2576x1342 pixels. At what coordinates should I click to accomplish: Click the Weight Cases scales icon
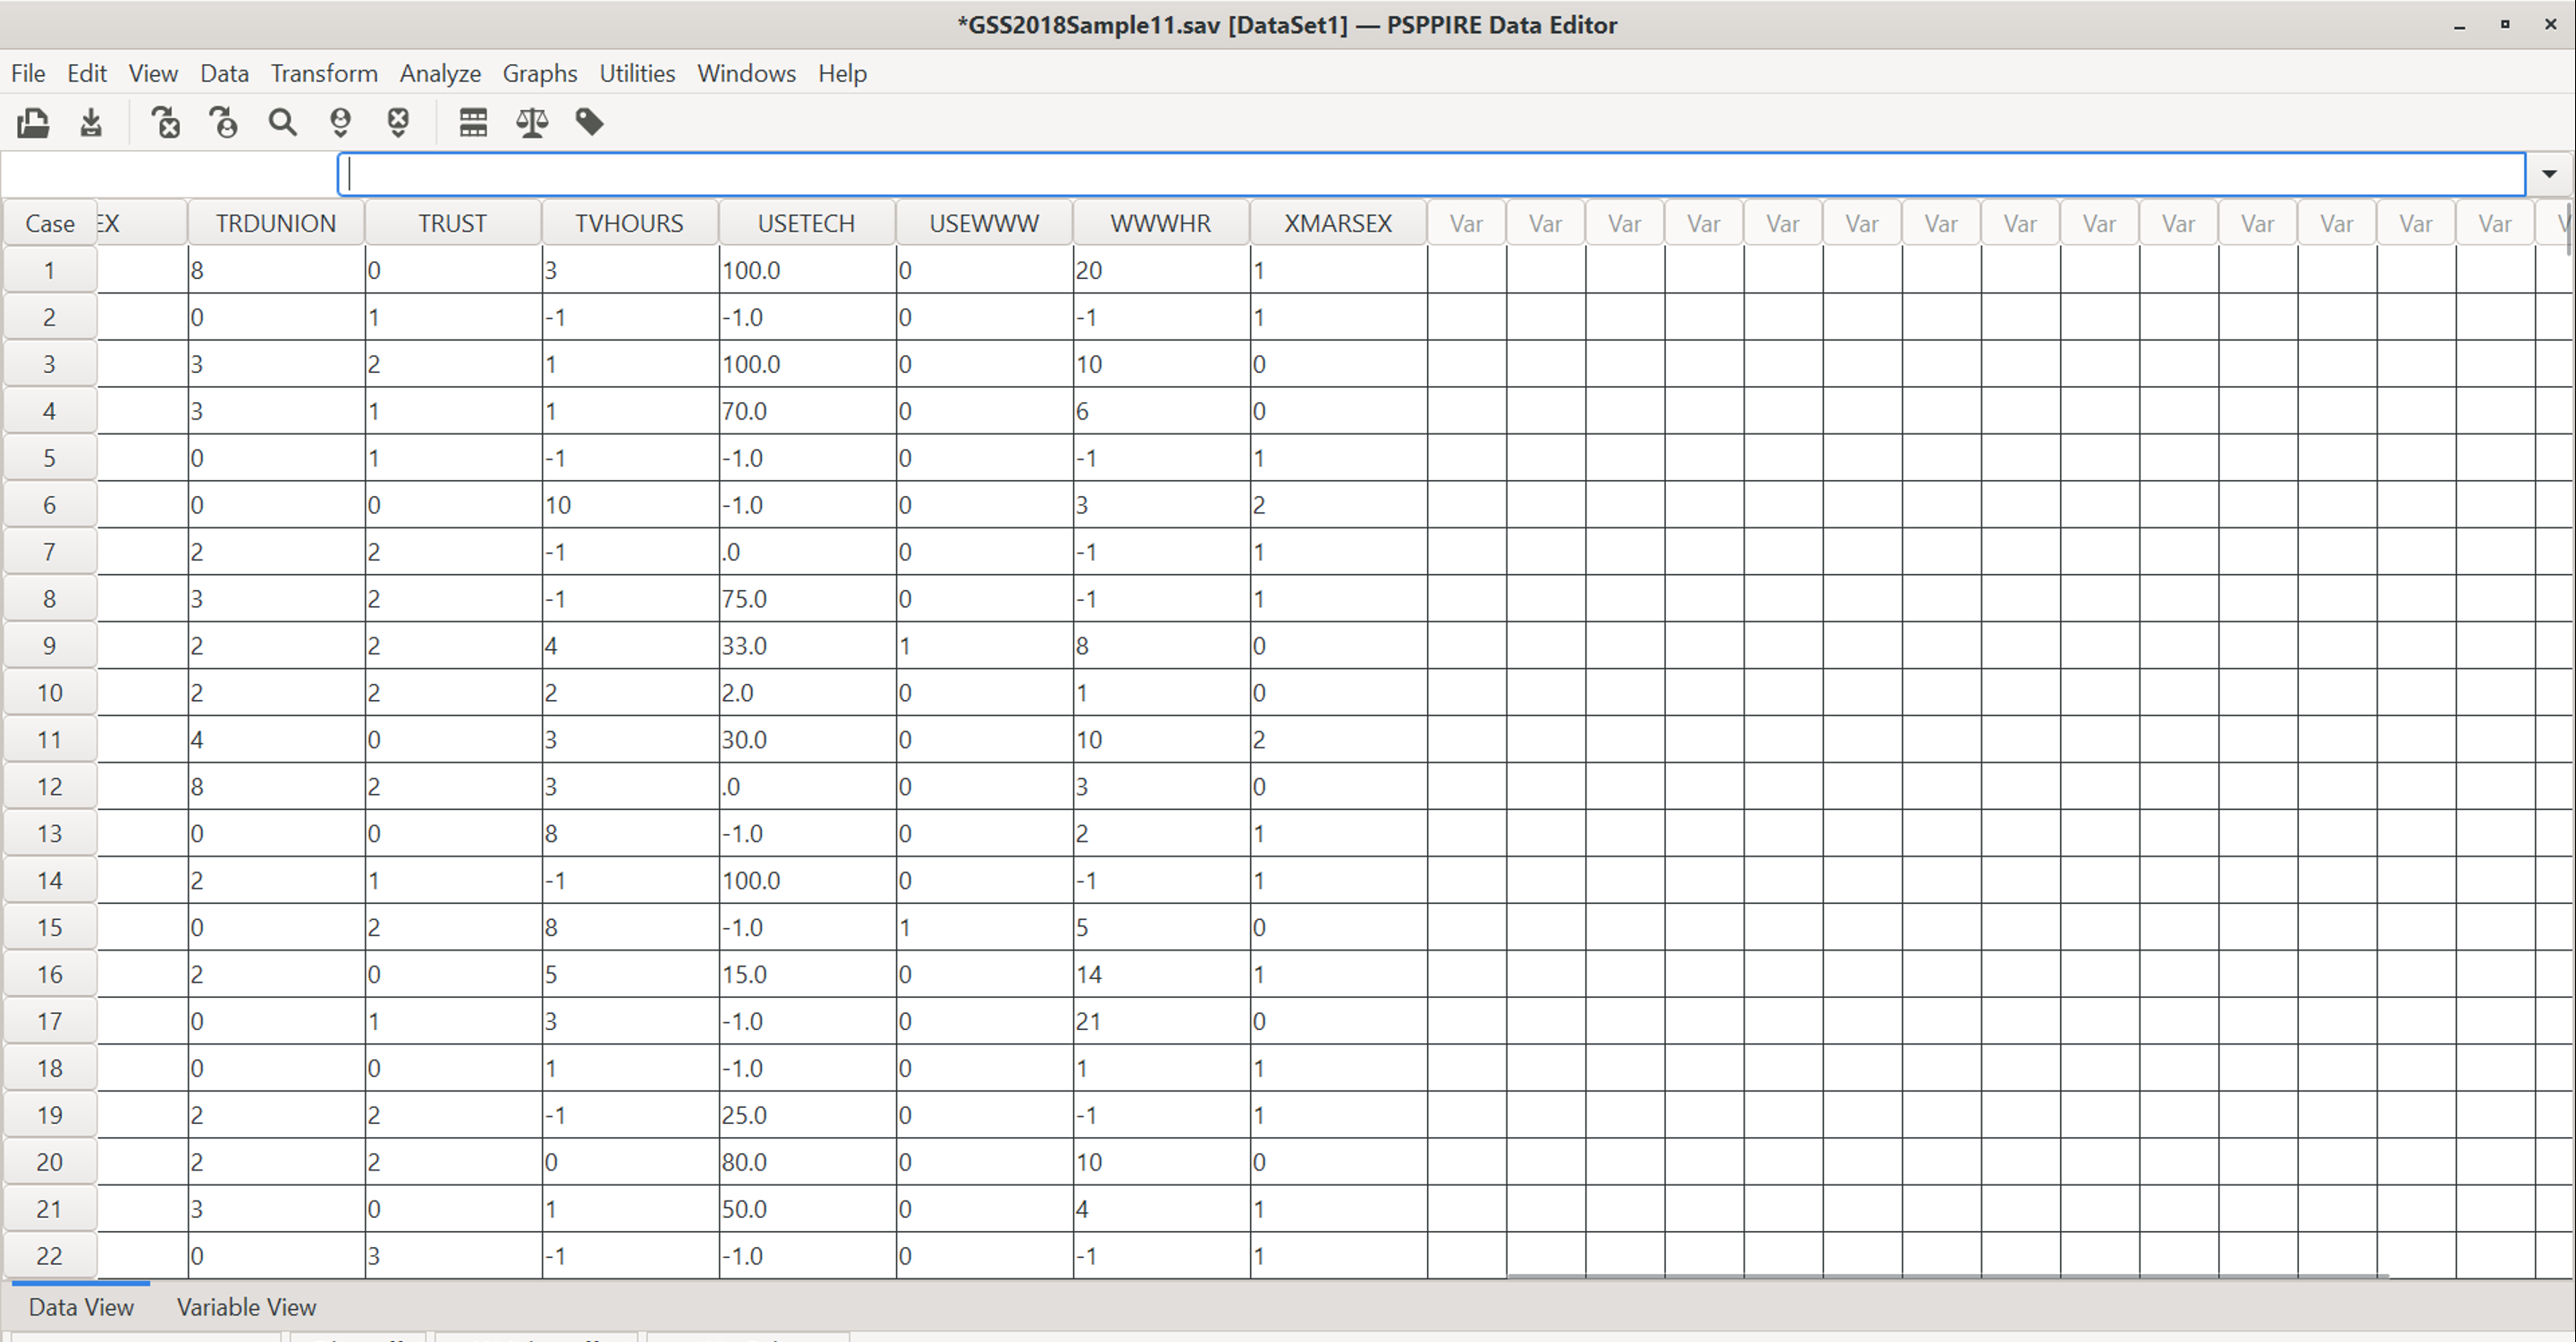tap(531, 123)
